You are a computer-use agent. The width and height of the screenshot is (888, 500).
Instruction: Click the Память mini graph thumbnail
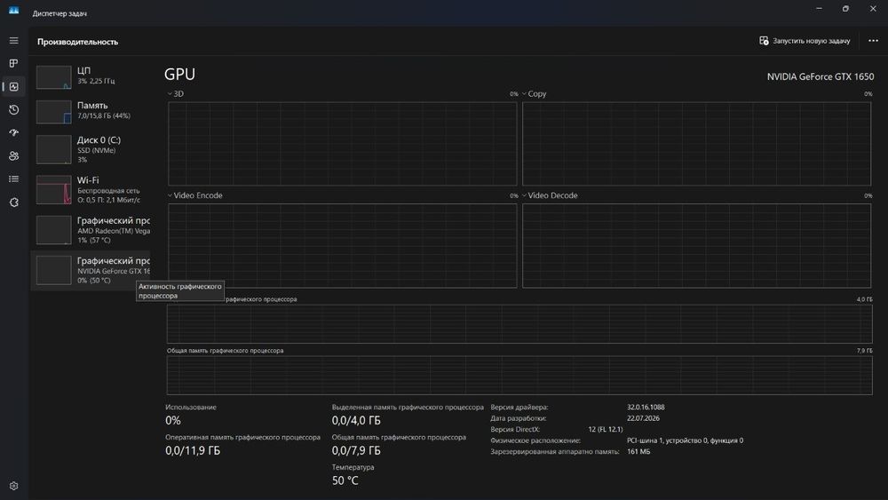click(54, 112)
